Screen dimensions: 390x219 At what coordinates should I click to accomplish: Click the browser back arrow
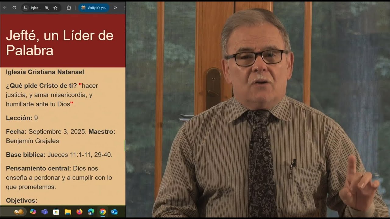[x=5, y=8]
